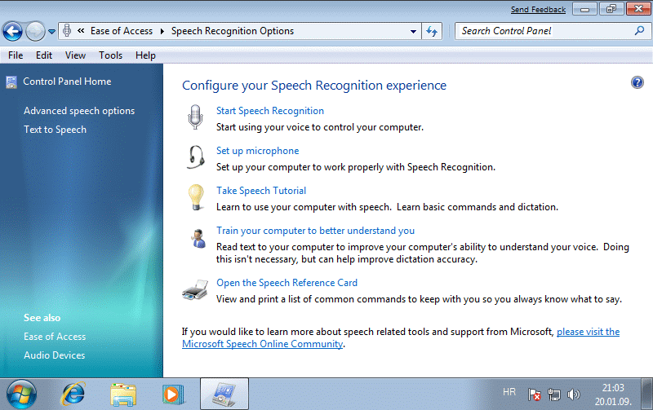Click the network tray icon
The height and width of the screenshot is (410, 653).
tap(554, 395)
